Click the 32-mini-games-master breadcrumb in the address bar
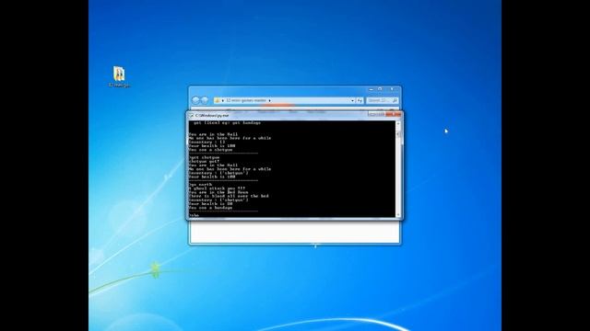This screenshot has height=331, width=590. (246, 100)
